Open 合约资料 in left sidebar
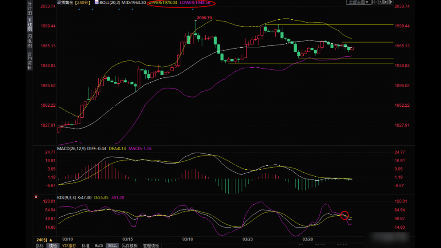 30,60
